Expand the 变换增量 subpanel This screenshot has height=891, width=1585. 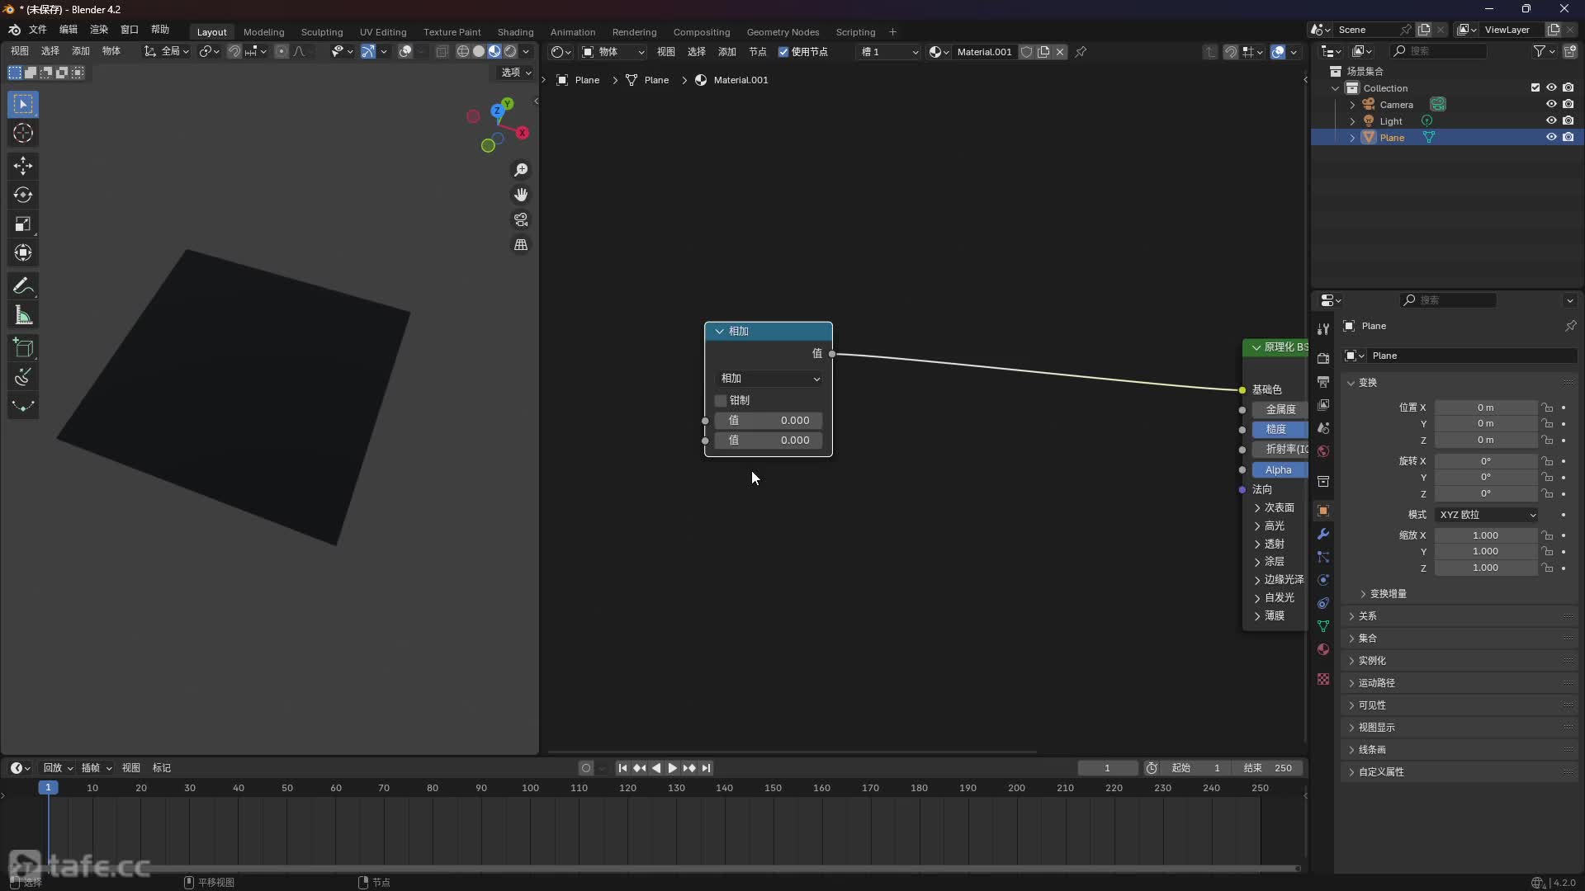point(1388,594)
